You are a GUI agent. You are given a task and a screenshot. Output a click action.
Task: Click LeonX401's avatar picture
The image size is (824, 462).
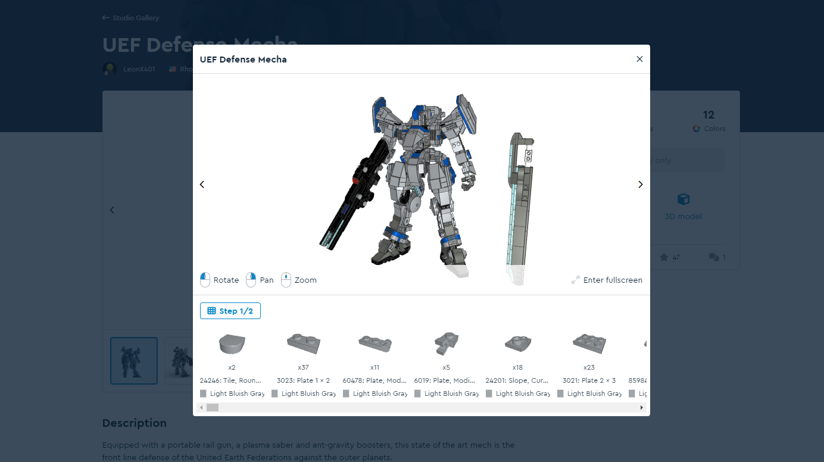[110, 69]
